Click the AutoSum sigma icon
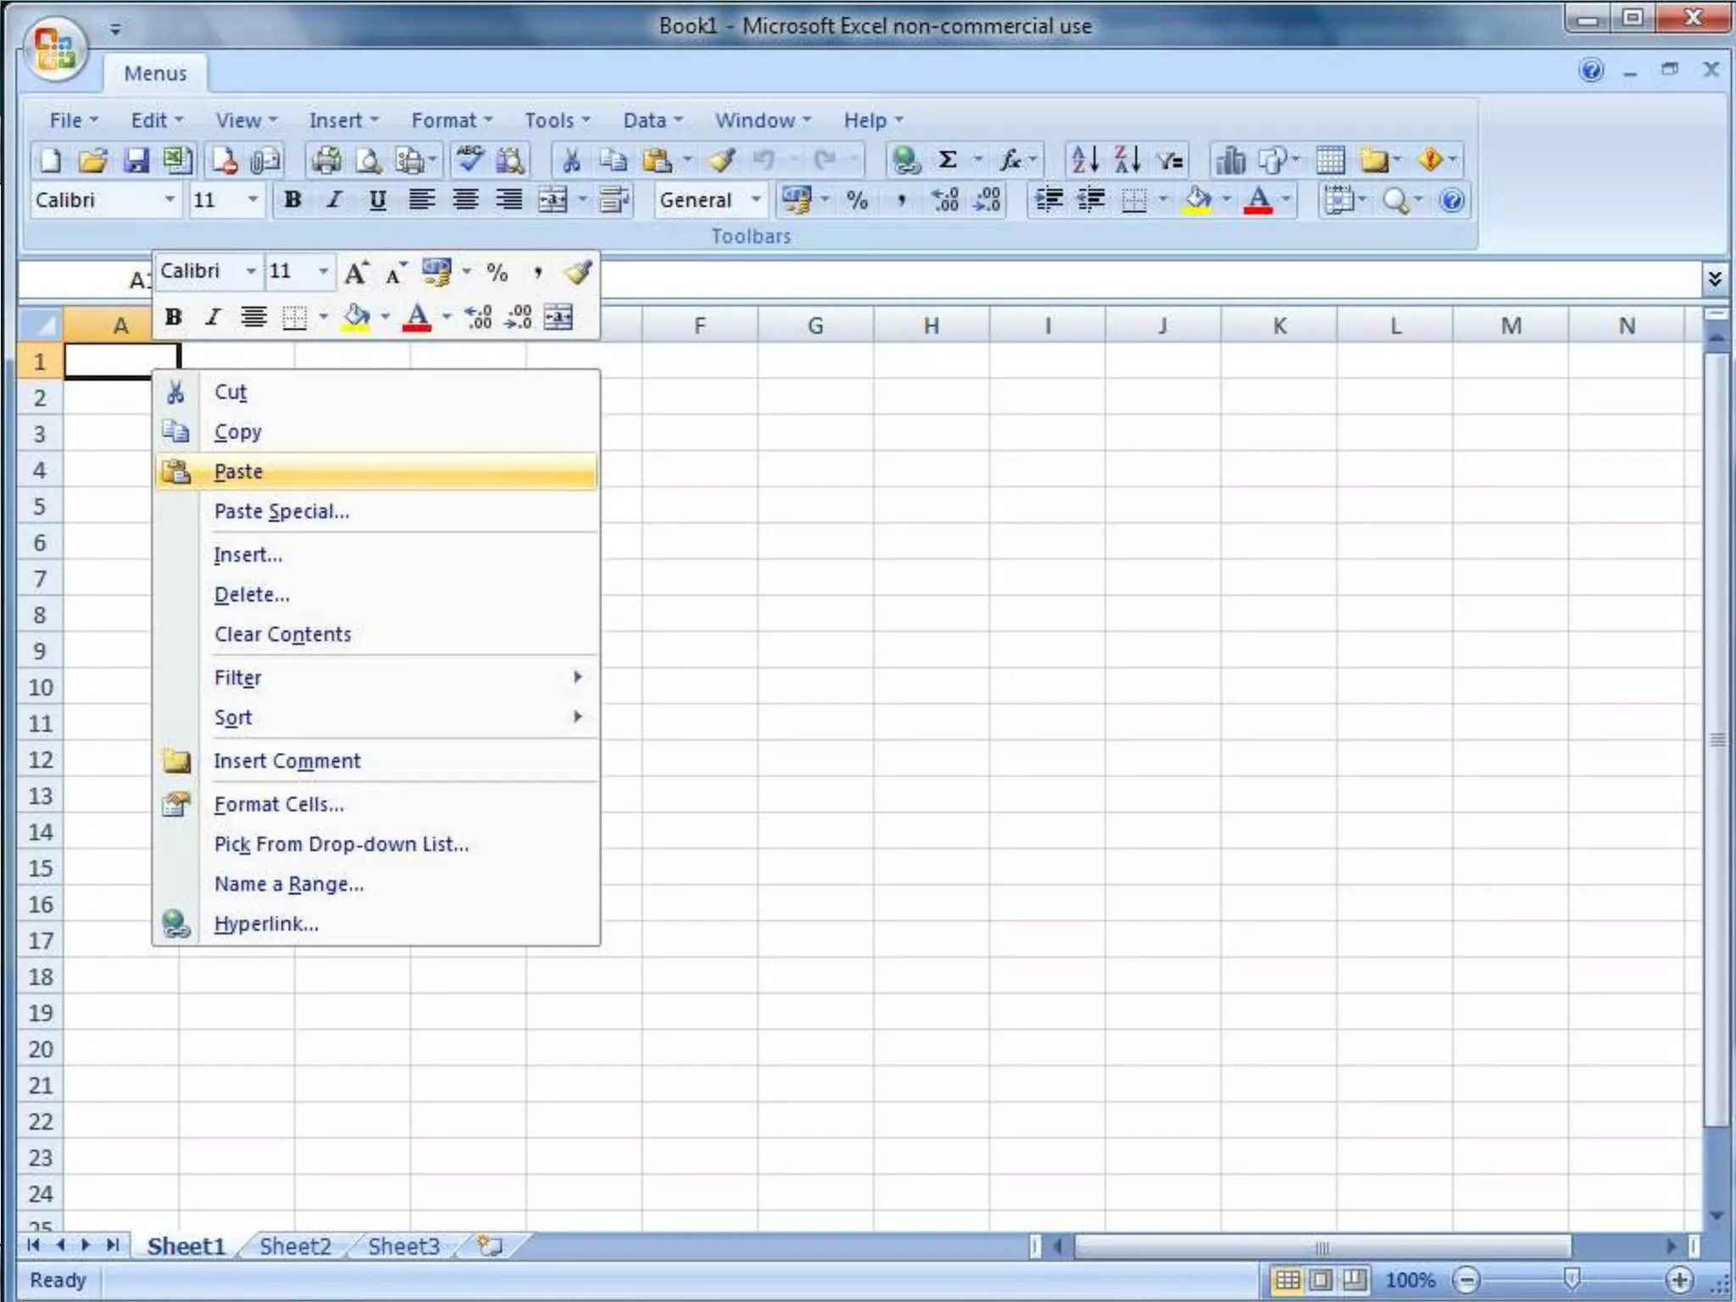 pos(948,160)
